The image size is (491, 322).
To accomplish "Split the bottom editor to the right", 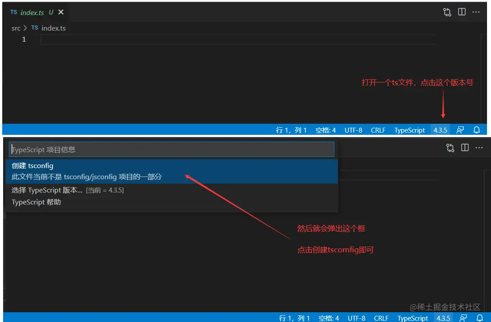I will pyautogui.click(x=465, y=148).
